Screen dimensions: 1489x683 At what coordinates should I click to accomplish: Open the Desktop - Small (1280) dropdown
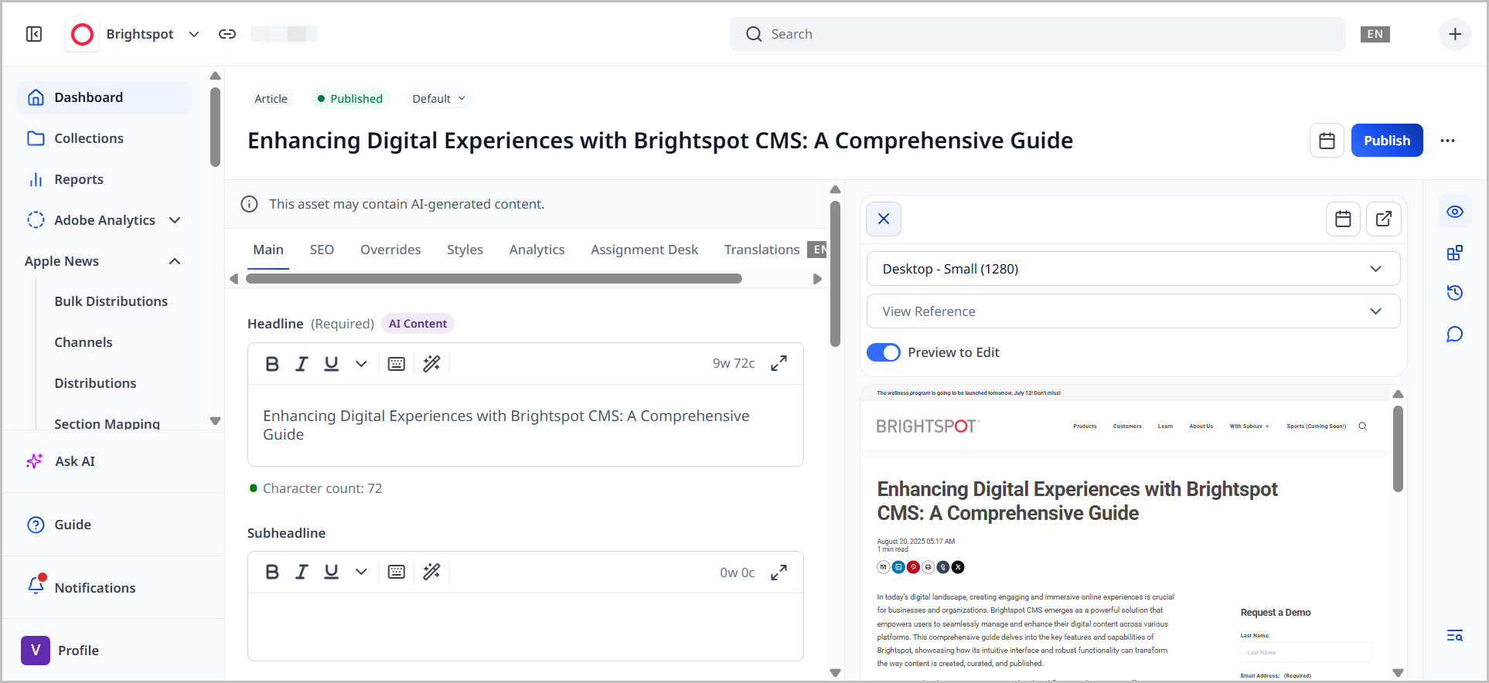click(1133, 269)
